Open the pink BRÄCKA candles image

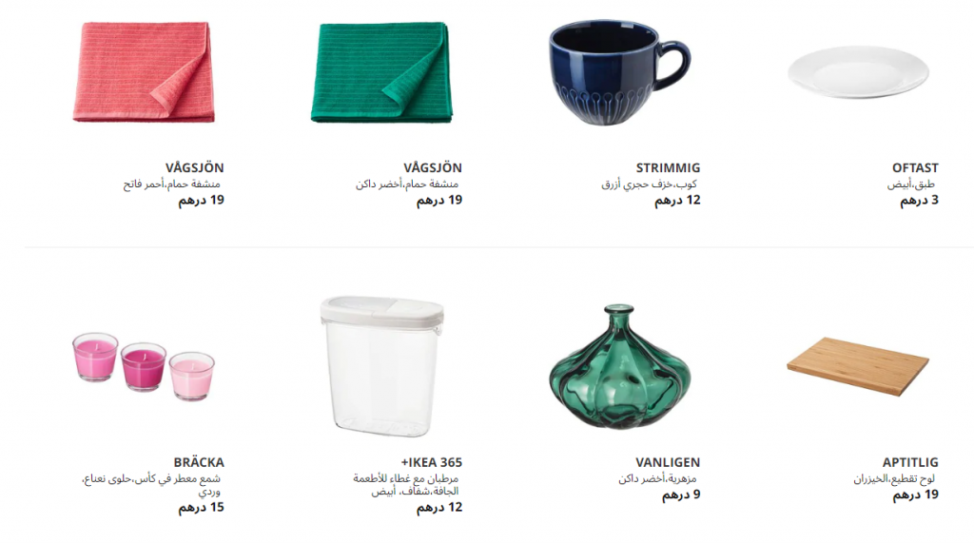(144, 366)
